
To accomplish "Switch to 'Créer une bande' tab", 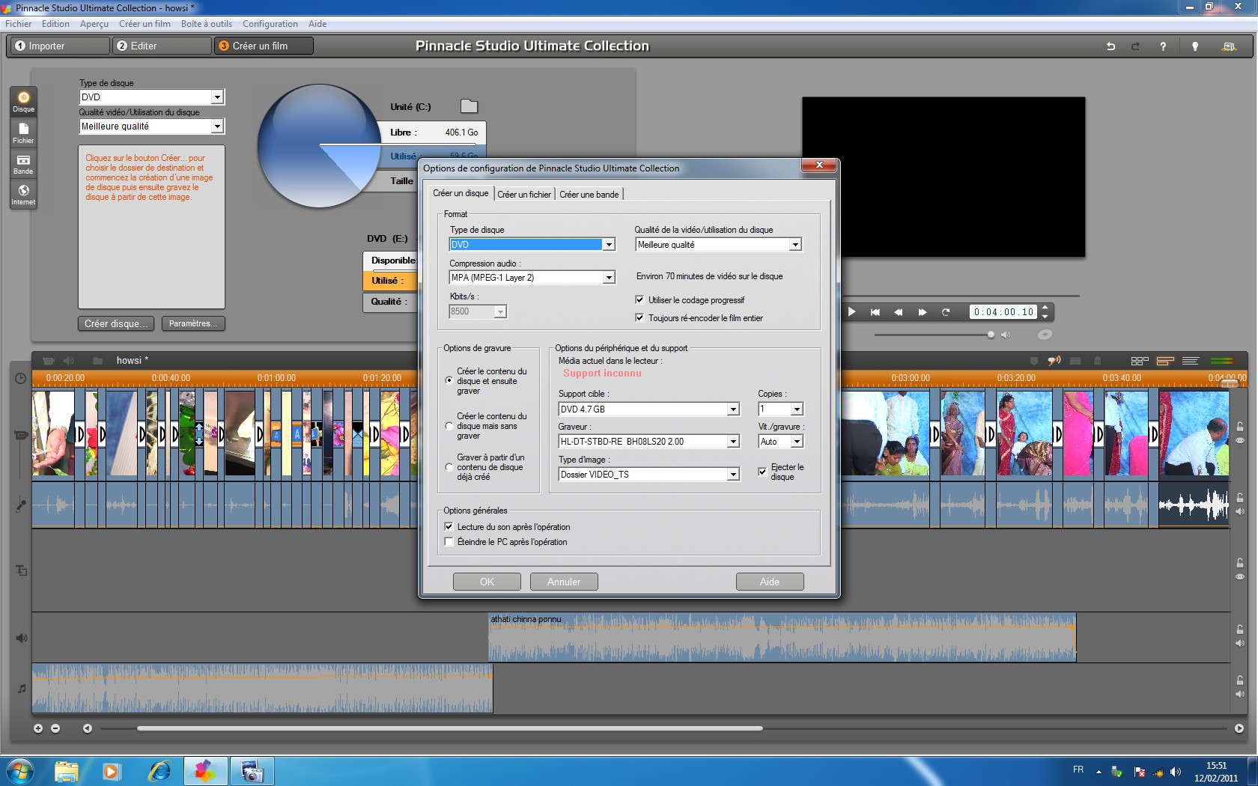I will 589,195.
